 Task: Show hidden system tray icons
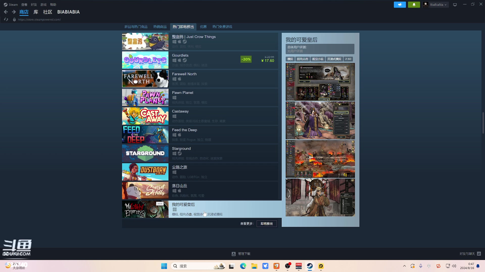point(404,266)
